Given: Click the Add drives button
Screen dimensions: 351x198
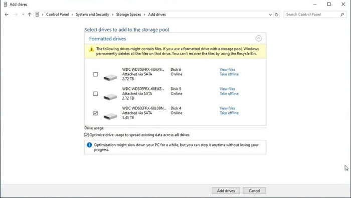Looking at the screenshot, I should (226, 191).
